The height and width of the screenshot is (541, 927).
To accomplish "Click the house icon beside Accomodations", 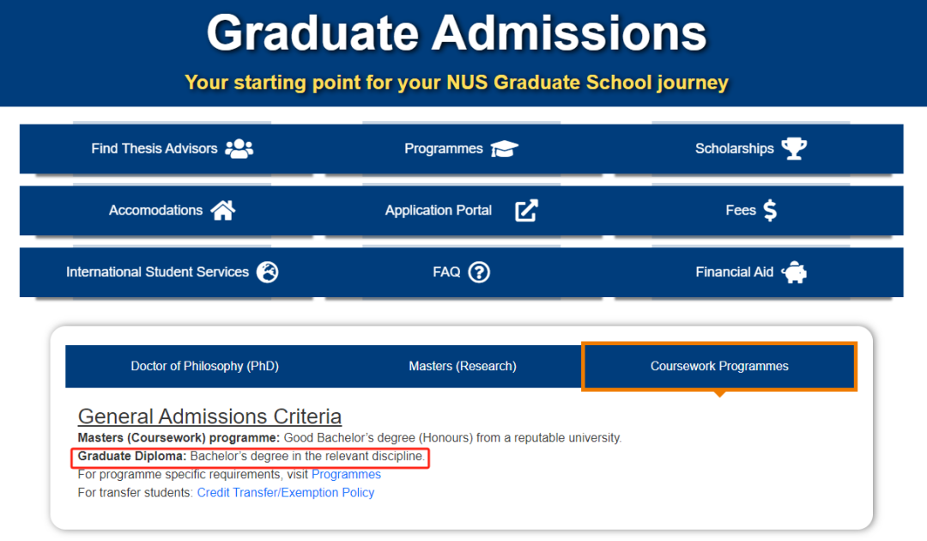I will (223, 210).
